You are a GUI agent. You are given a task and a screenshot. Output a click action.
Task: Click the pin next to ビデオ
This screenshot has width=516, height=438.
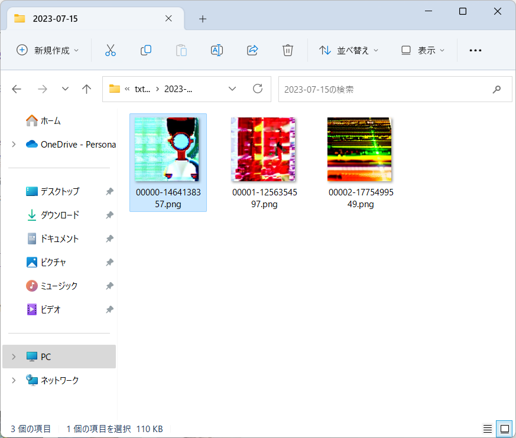click(109, 309)
